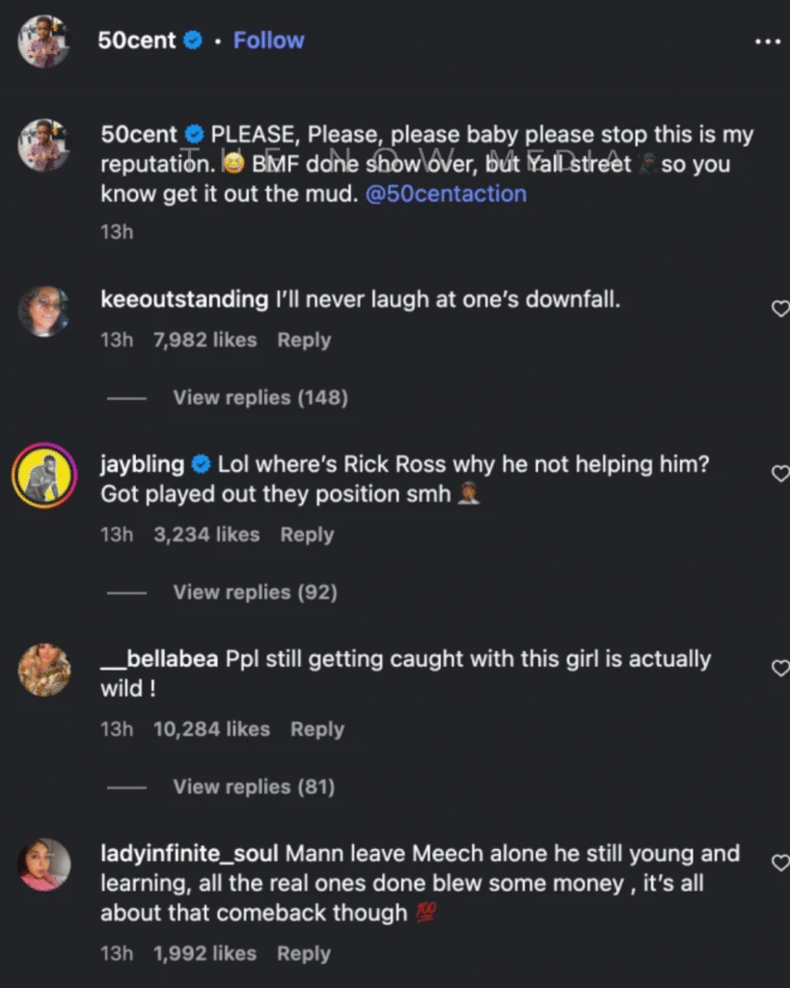The width and height of the screenshot is (790, 988).
Task: Click jaybling's verified badge icon
Action: (201, 464)
